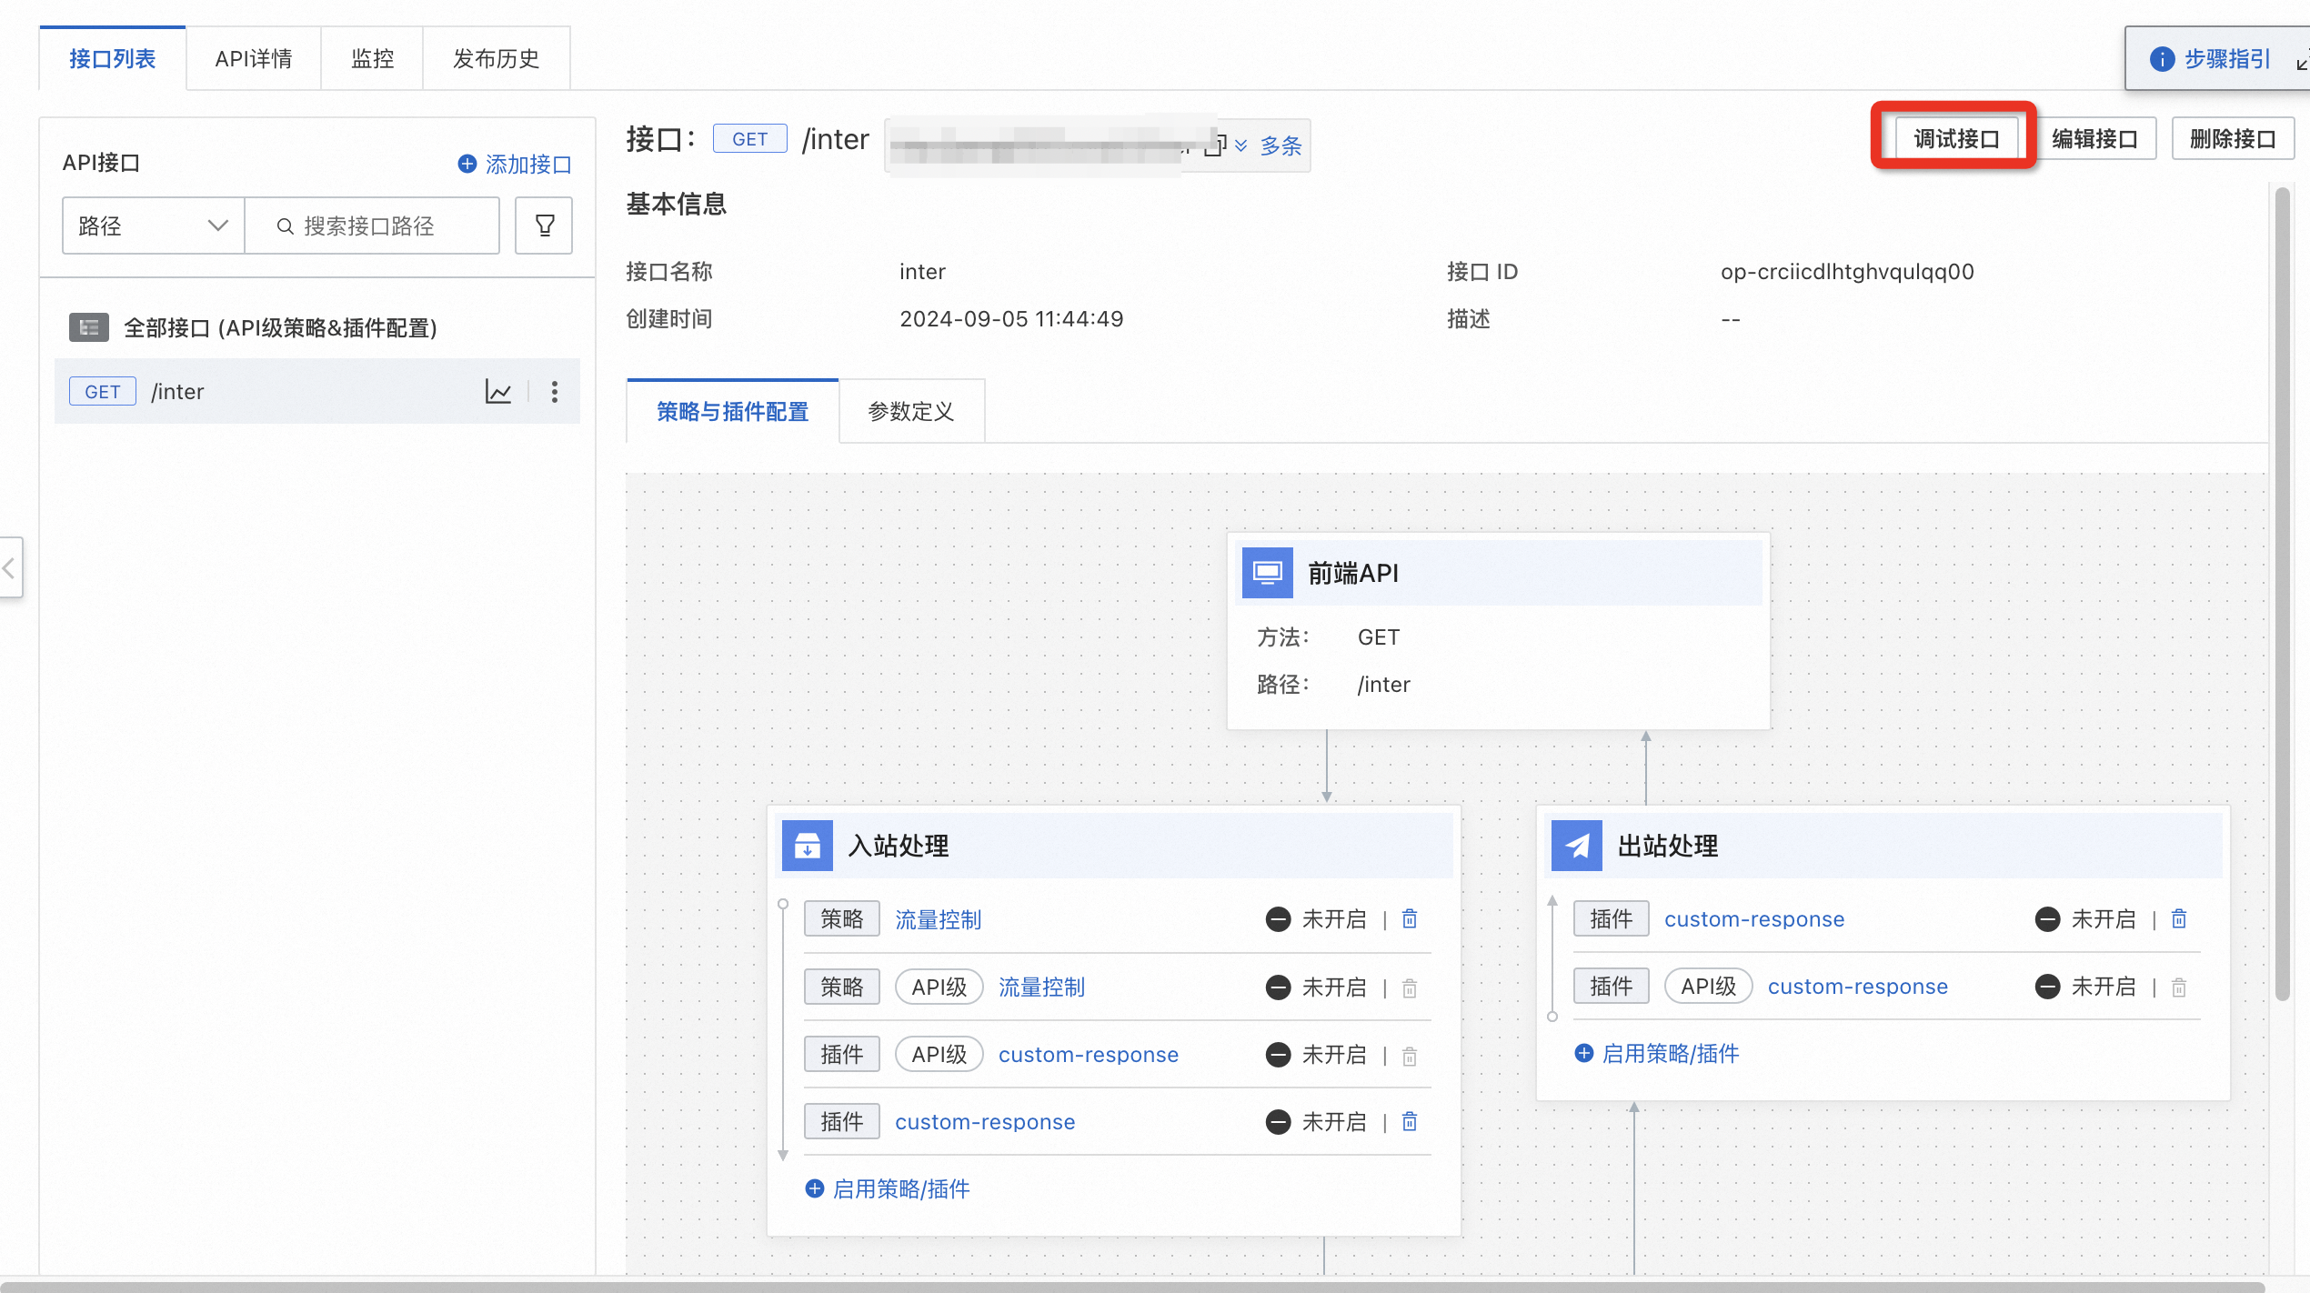Screen dimensions: 2310x1293
Task: Open outbound API级 custom-response plugin link
Action: pyautogui.click(x=1858, y=987)
